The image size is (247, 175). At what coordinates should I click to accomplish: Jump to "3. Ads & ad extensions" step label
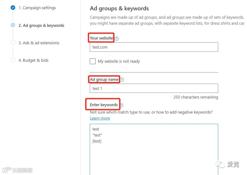click(39, 43)
